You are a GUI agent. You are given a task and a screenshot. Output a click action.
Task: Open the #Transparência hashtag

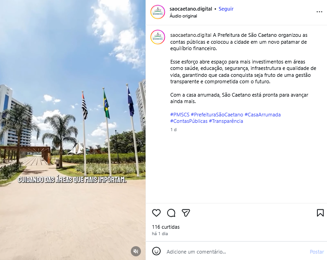pyautogui.click(x=226, y=121)
